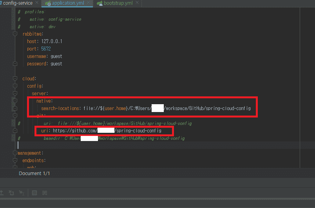315x208 pixels.
Task: Click the endpoints key
Action: [x=33, y=161]
